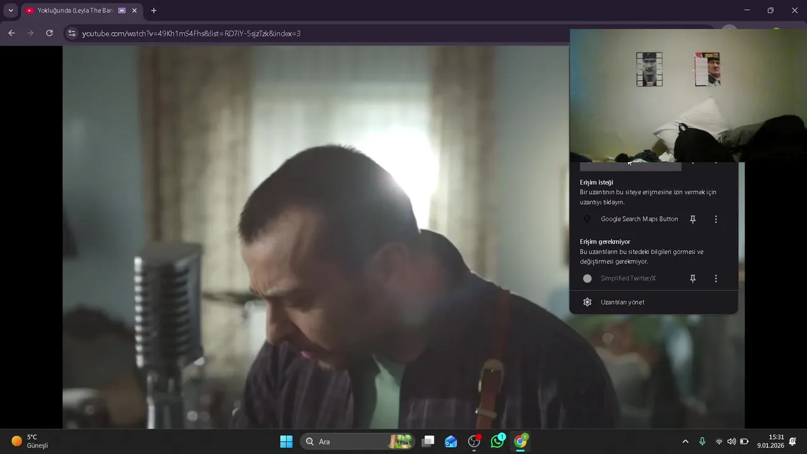This screenshot has height=454, width=807.
Task: Open the Windows Start menu
Action: [x=286, y=441]
